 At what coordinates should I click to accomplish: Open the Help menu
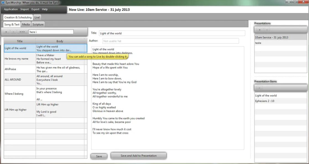[x=45, y=9]
